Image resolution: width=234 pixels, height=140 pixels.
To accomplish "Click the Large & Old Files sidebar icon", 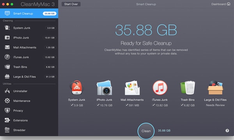I will [x=7, y=76].
